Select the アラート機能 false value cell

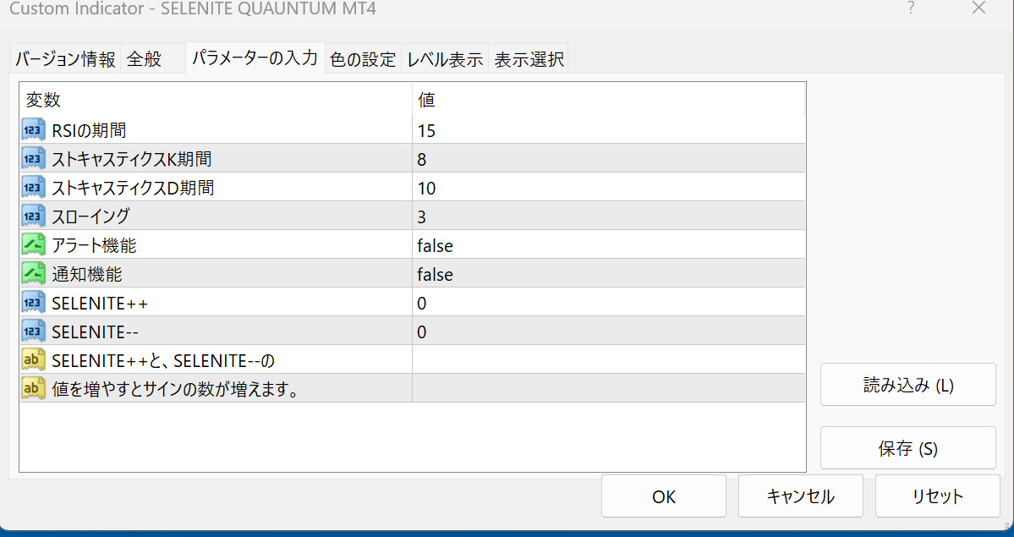607,245
